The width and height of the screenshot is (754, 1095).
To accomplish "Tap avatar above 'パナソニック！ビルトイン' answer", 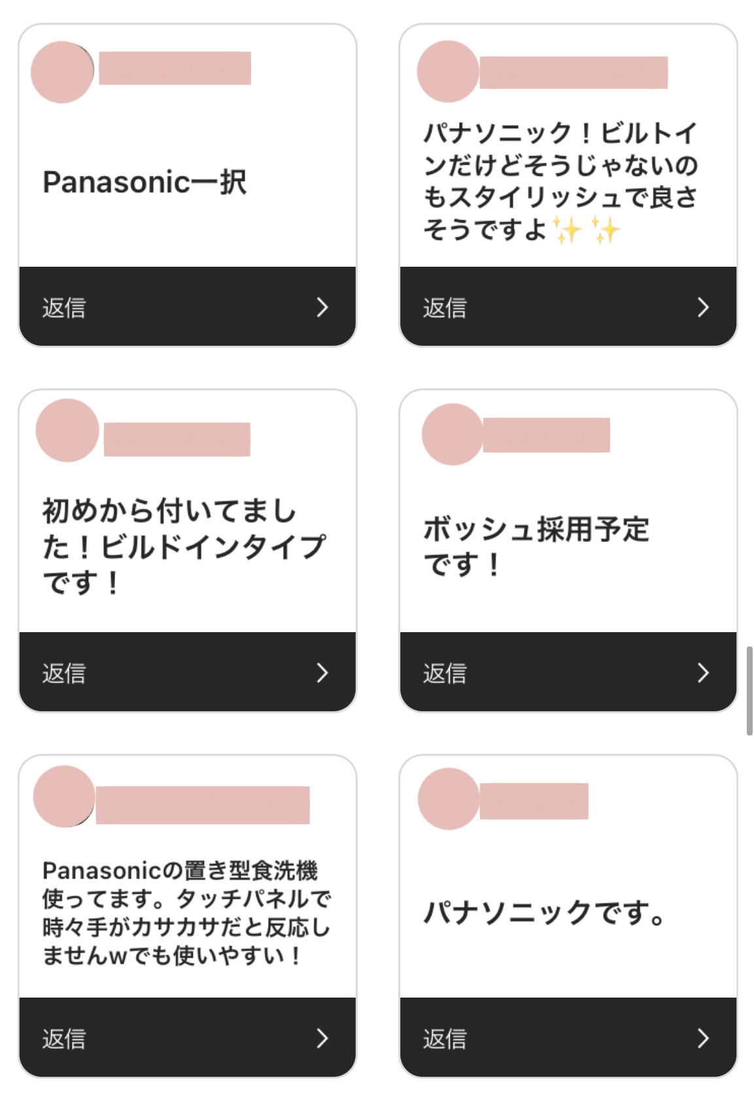I will click(448, 71).
